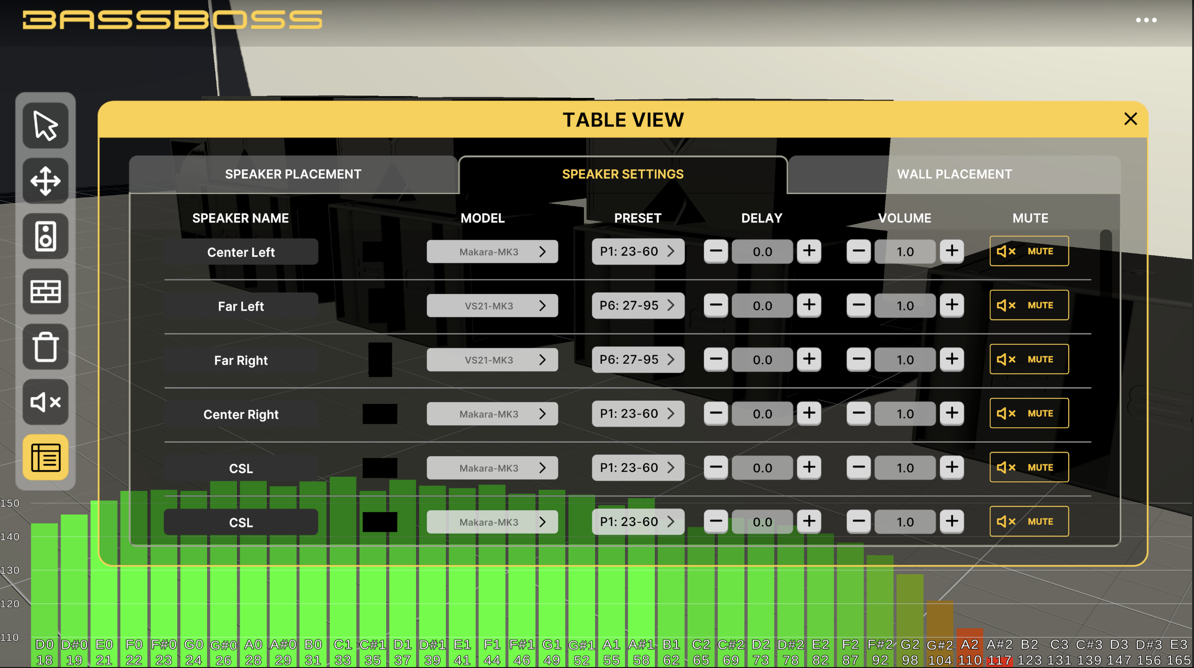Viewport: 1194px width, 668px height.
Task: Edit the Center Left speaker name
Action: (x=241, y=252)
